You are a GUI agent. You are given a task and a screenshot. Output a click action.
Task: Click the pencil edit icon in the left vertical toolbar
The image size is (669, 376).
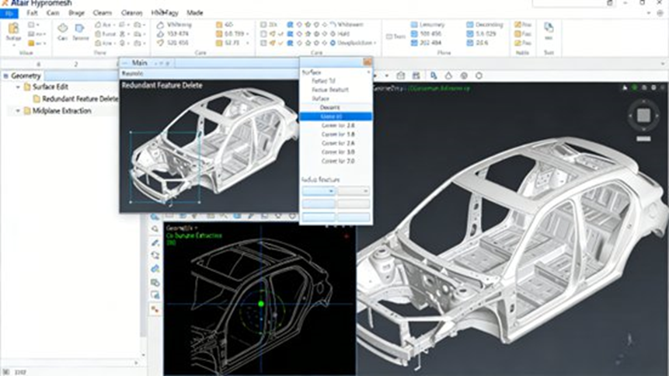(x=155, y=242)
